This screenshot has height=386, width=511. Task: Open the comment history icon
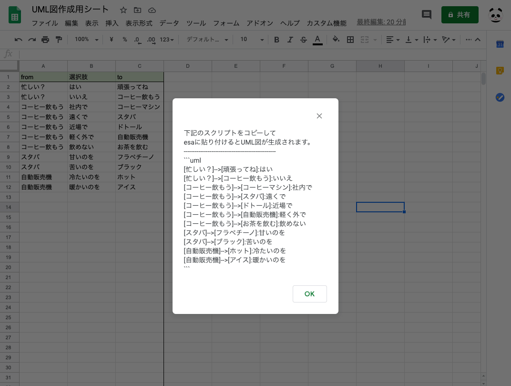point(427,15)
